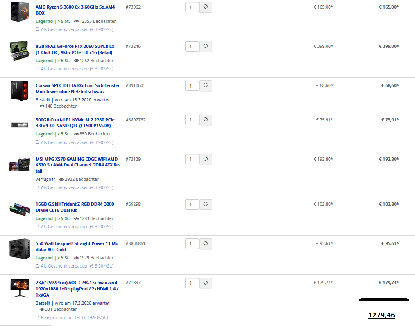Screen dimensions: 415x326
Task: Click 'wird am 17.3.2020 erwartet' status
Action: [82, 303]
